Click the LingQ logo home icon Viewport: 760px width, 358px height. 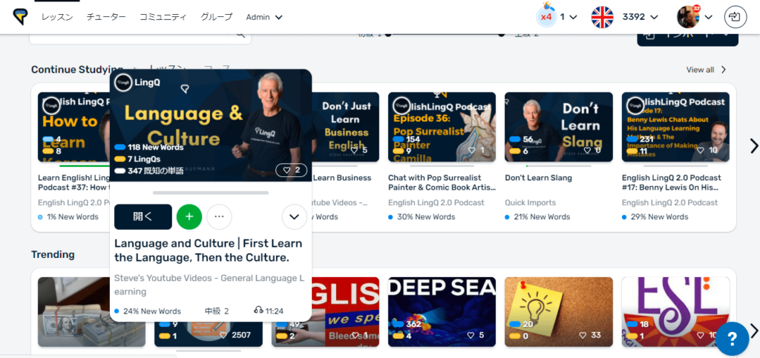pyautogui.click(x=20, y=17)
